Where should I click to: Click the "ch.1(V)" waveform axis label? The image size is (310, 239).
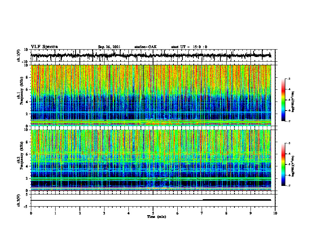click(19, 55)
